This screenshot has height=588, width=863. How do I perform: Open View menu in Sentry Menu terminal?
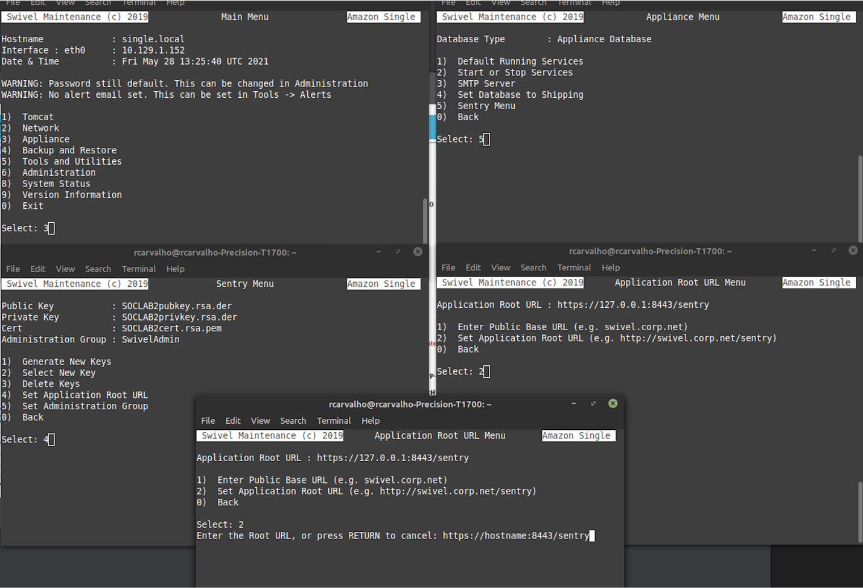click(x=65, y=269)
